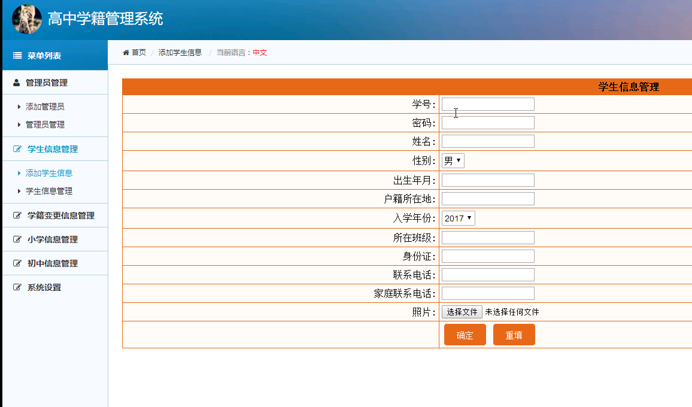Screen dimensions: 692x407
Task: Click the 中文 language link
Action: tap(260, 53)
